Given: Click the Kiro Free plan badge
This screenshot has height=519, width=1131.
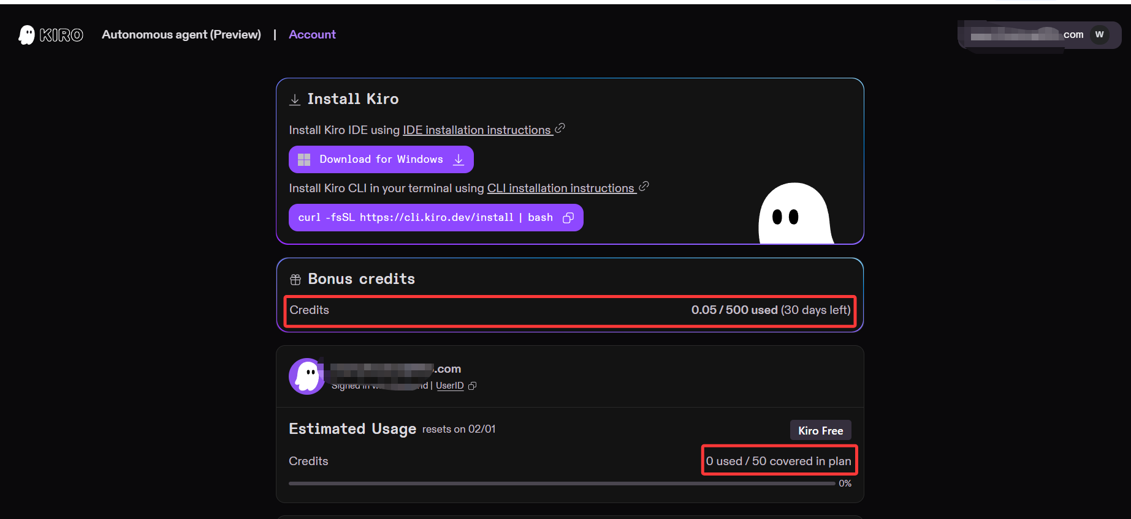Looking at the screenshot, I should [820, 430].
